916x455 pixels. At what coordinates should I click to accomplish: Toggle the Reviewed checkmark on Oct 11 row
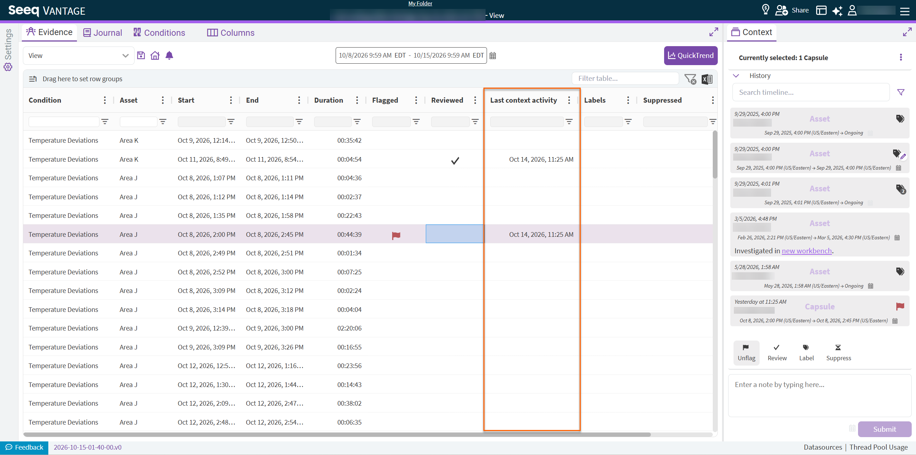455,161
